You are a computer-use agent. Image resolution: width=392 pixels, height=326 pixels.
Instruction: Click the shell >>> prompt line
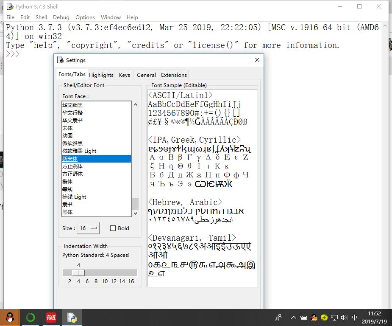[x=12, y=54]
